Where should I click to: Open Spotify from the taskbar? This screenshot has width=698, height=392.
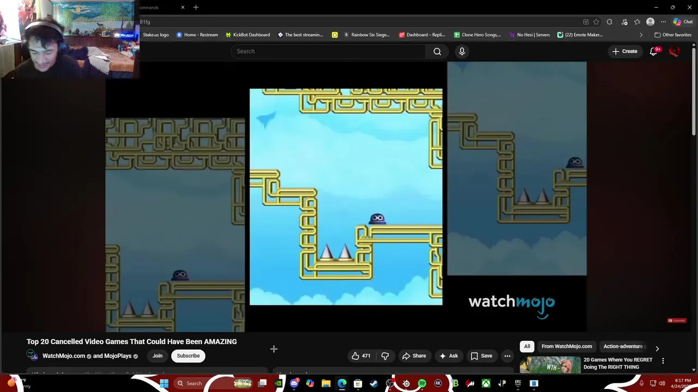click(x=422, y=383)
